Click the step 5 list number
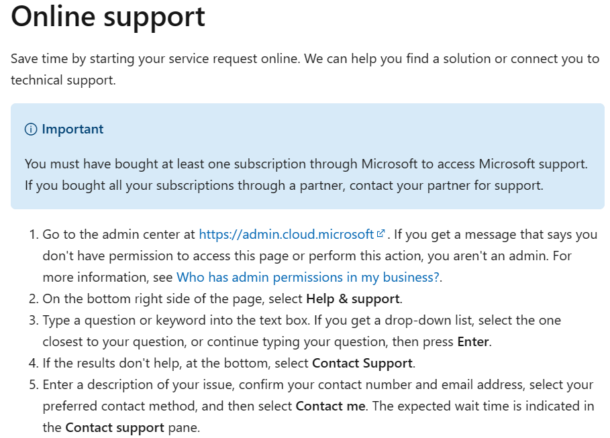This screenshot has width=610, height=438. click(33, 385)
